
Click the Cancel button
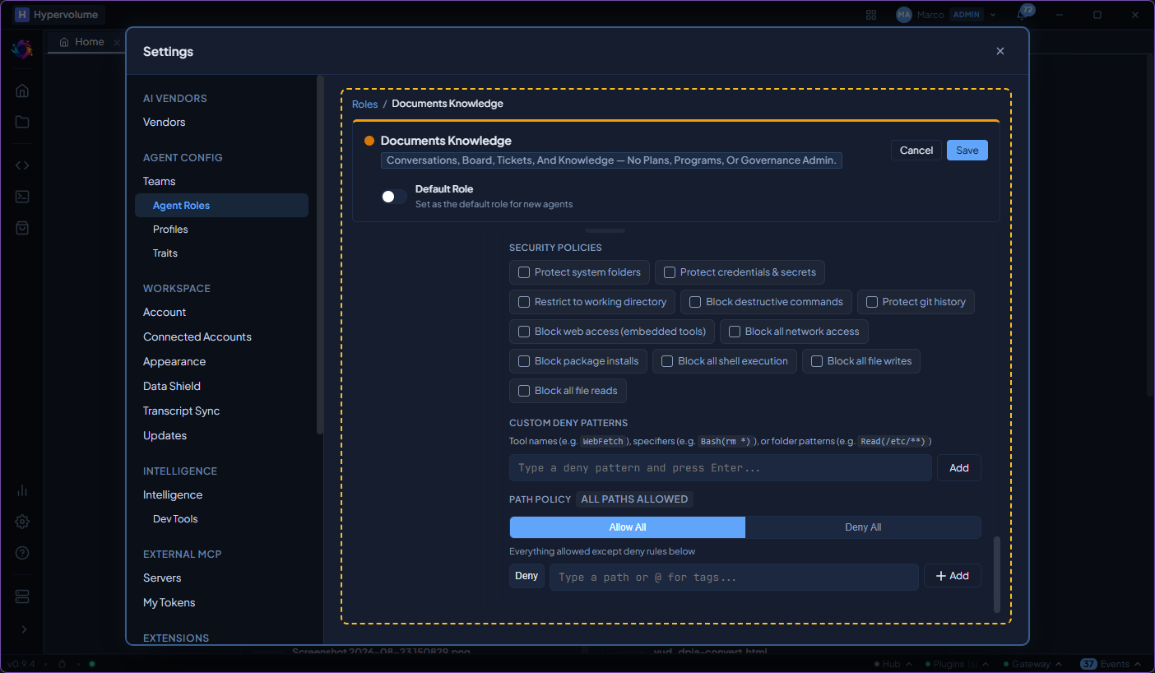click(x=916, y=151)
